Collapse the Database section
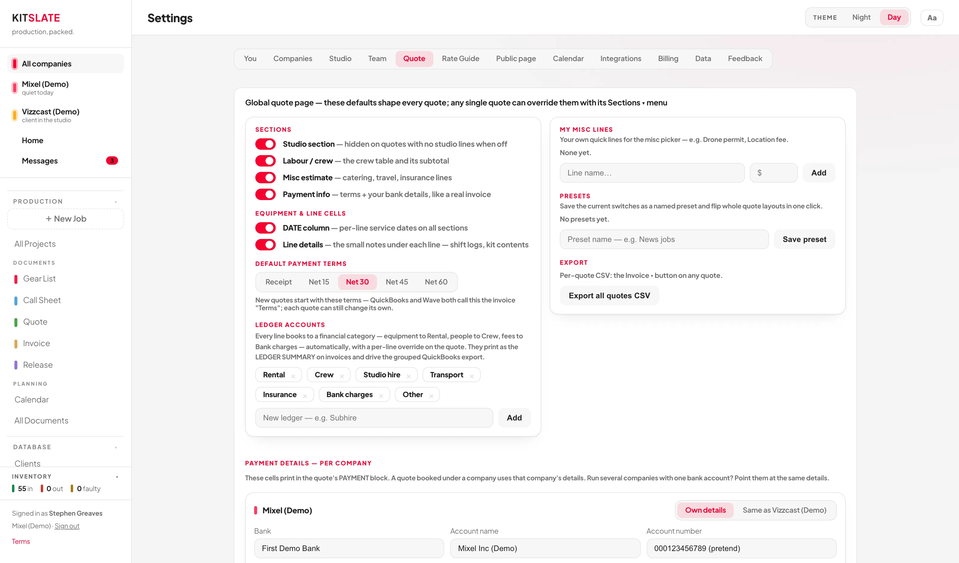The height and width of the screenshot is (563, 959). 116,448
